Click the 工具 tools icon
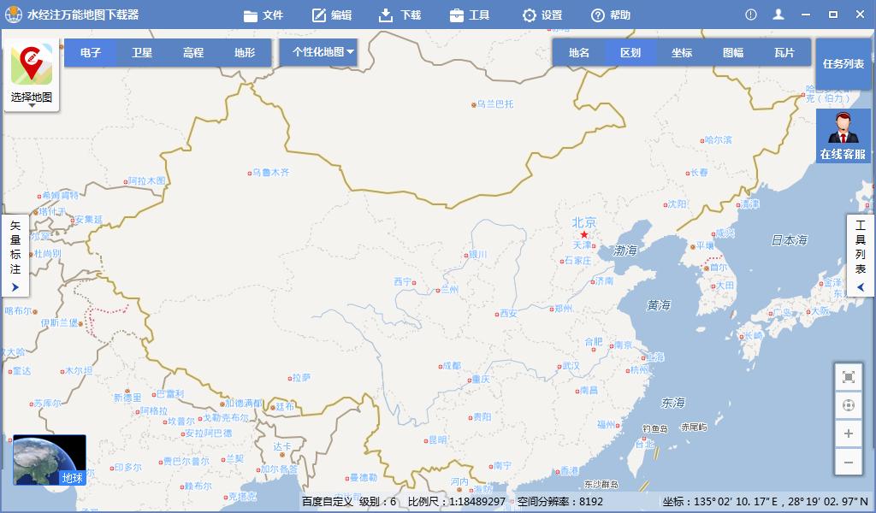The image size is (876, 513). [x=456, y=14]
